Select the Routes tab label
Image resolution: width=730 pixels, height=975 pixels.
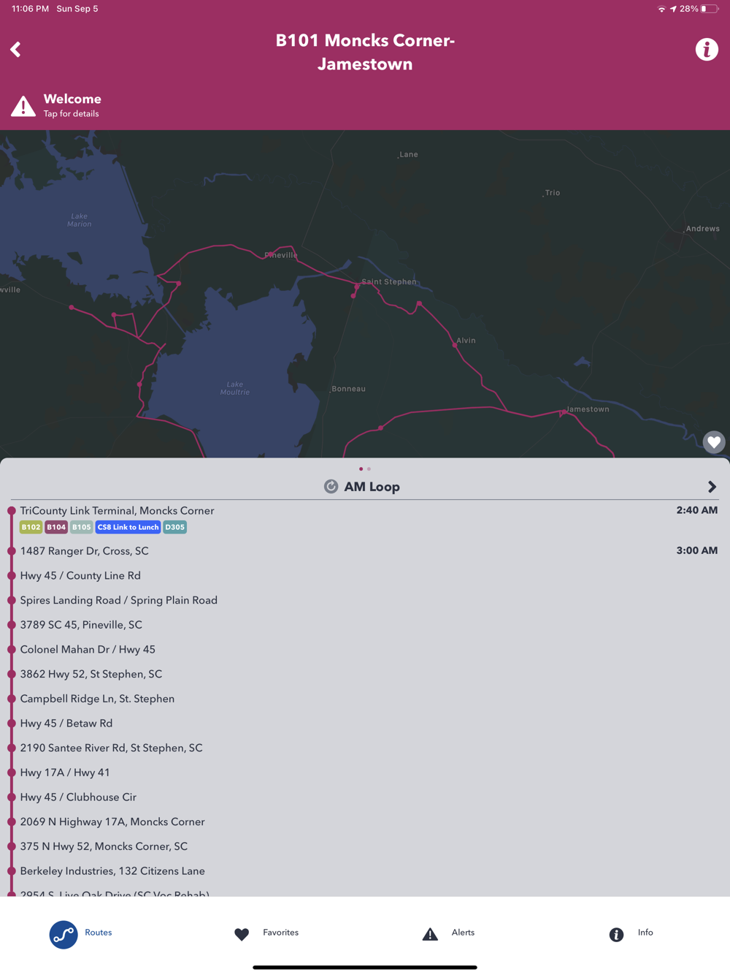tap(98, 933)
